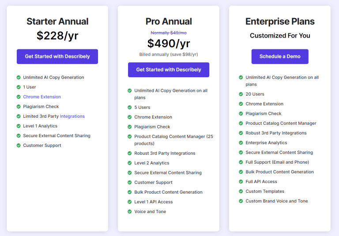Click checkmark beside Custom Templates
Viewport: 339px width, 236px height.
point(241,191)
